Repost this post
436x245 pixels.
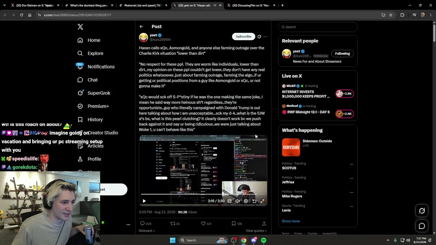[173, 224]
